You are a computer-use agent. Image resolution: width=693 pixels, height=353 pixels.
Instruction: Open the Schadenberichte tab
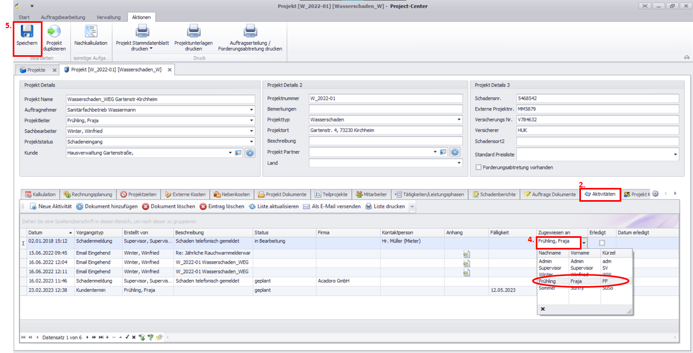pos(494,194)
